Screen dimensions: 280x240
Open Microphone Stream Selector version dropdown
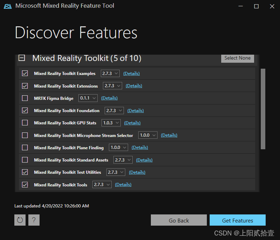point(148,135)
